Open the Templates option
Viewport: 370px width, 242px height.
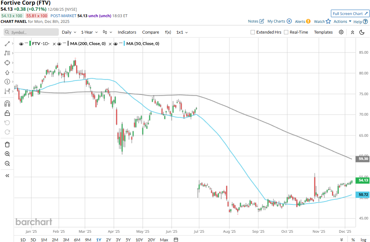click(323, 32)
